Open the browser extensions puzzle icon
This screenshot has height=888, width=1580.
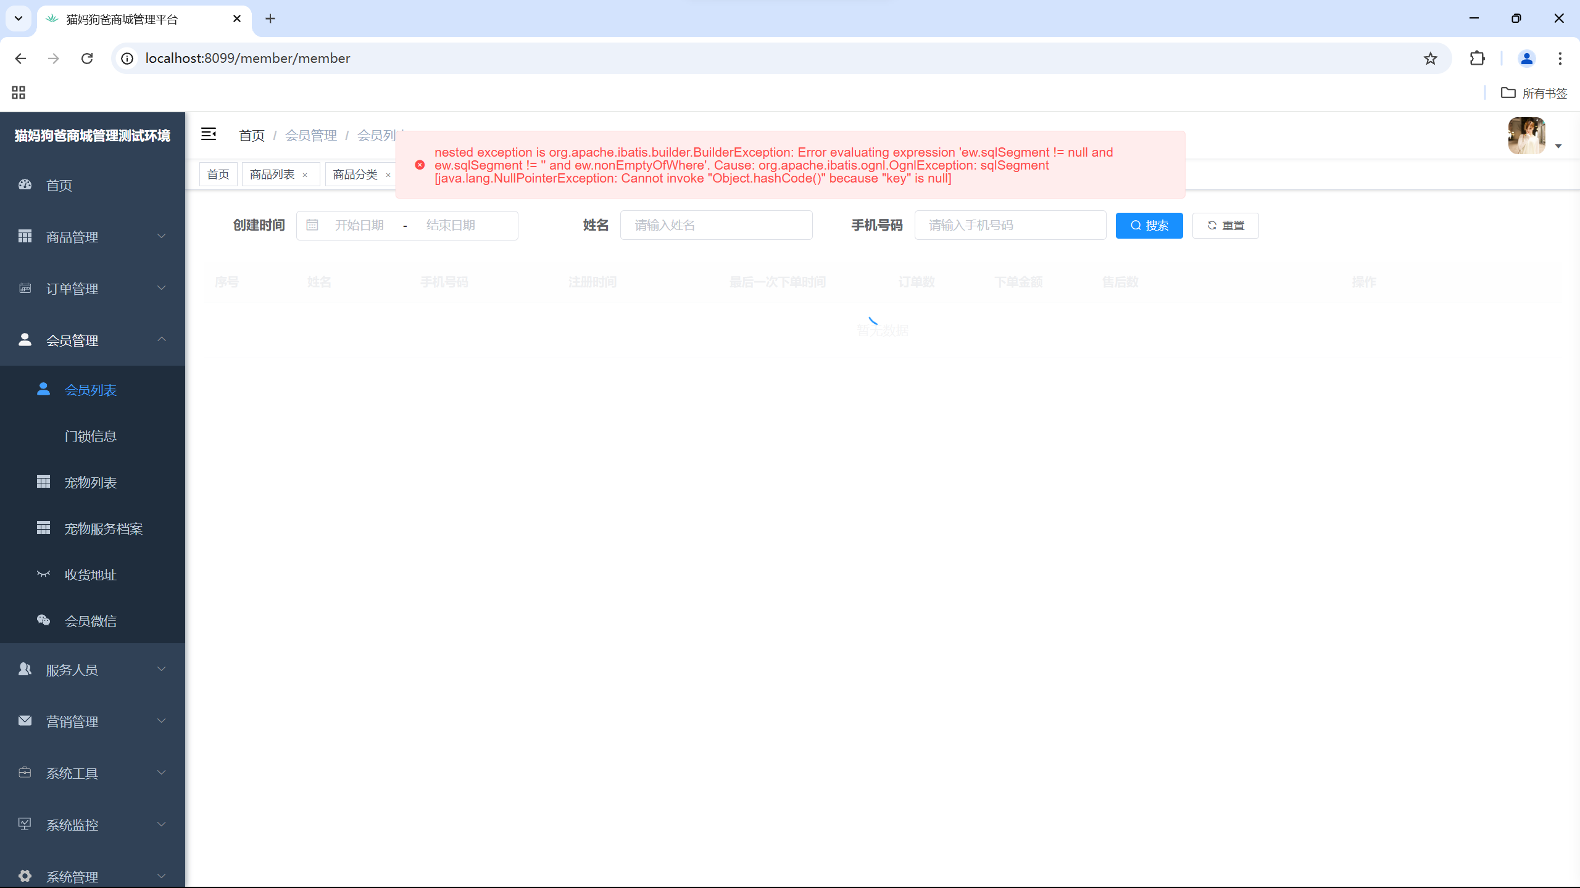tap(1477, 59)
